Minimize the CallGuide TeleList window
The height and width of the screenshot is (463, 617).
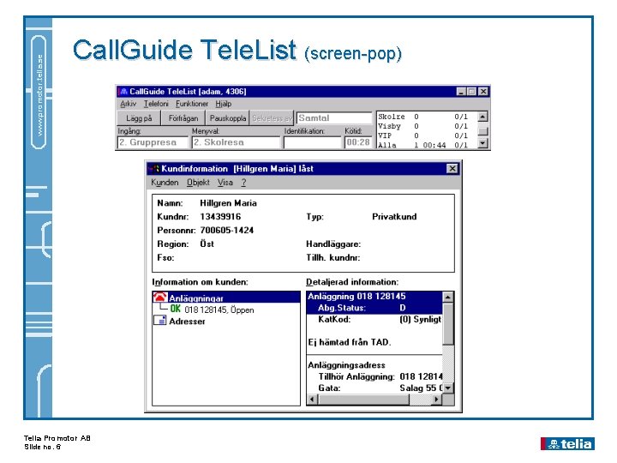point(461,92)
